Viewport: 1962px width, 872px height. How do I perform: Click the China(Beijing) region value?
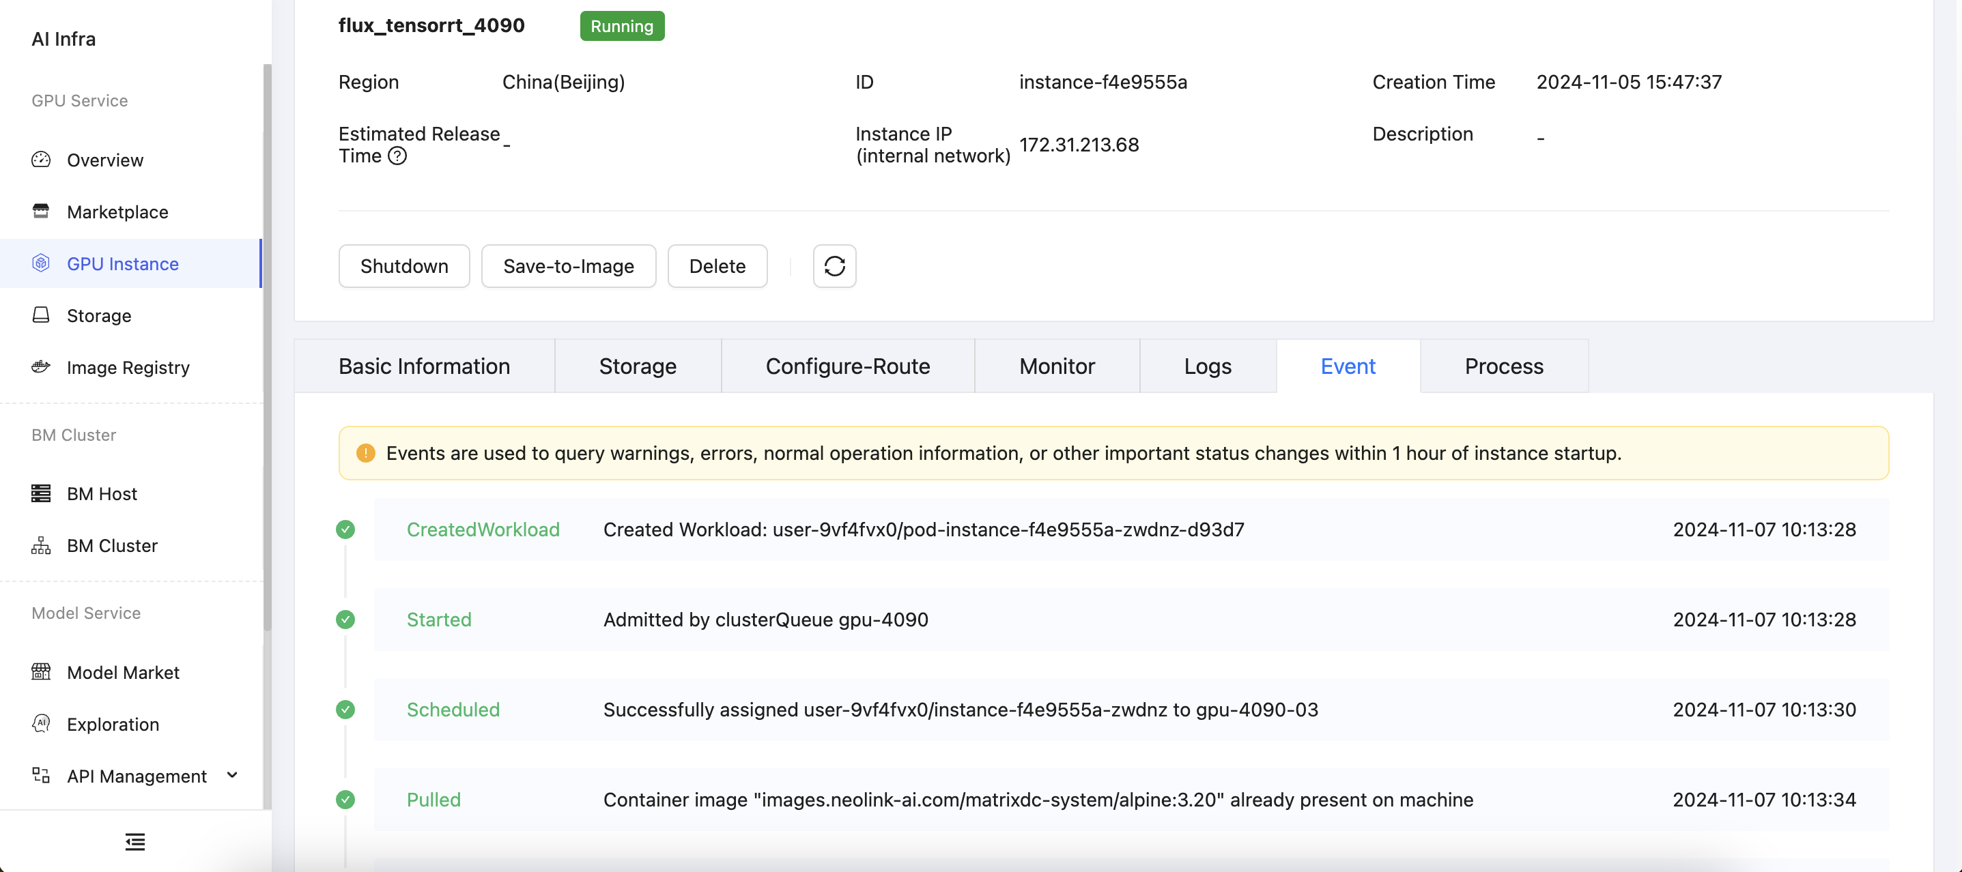pos(564,81)
